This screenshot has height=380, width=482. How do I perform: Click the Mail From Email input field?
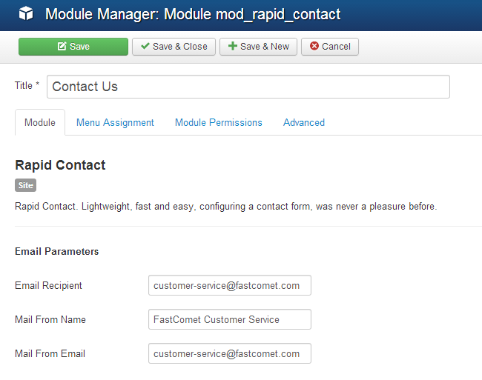(x=229, y=353)
